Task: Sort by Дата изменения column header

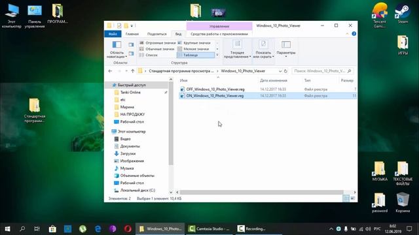Action: click(x=274, y=80)
